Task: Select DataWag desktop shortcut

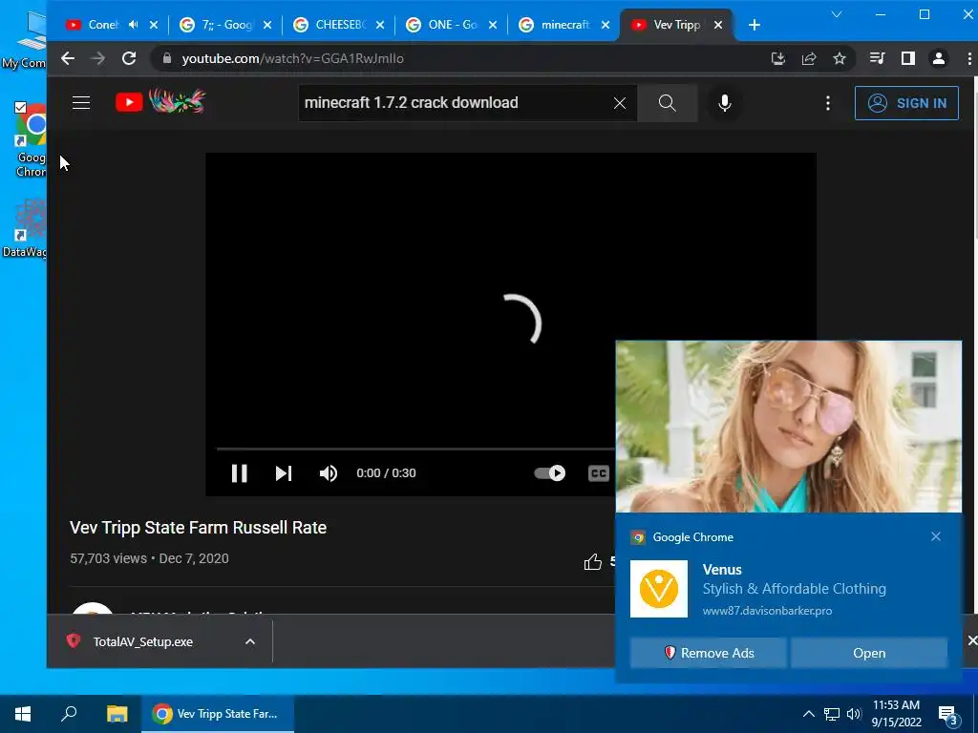Action: click(25, 228)
